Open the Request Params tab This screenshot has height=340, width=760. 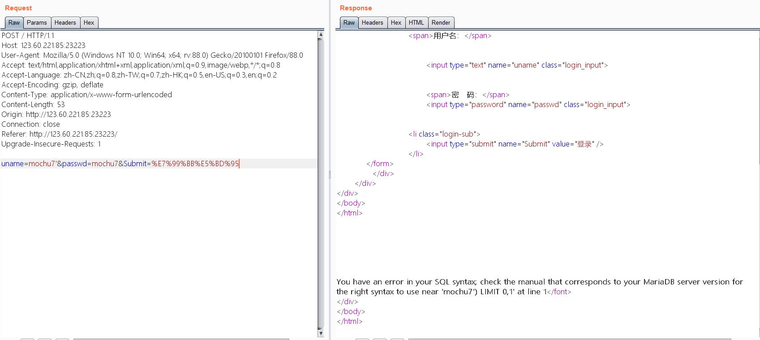click(37, 22)
